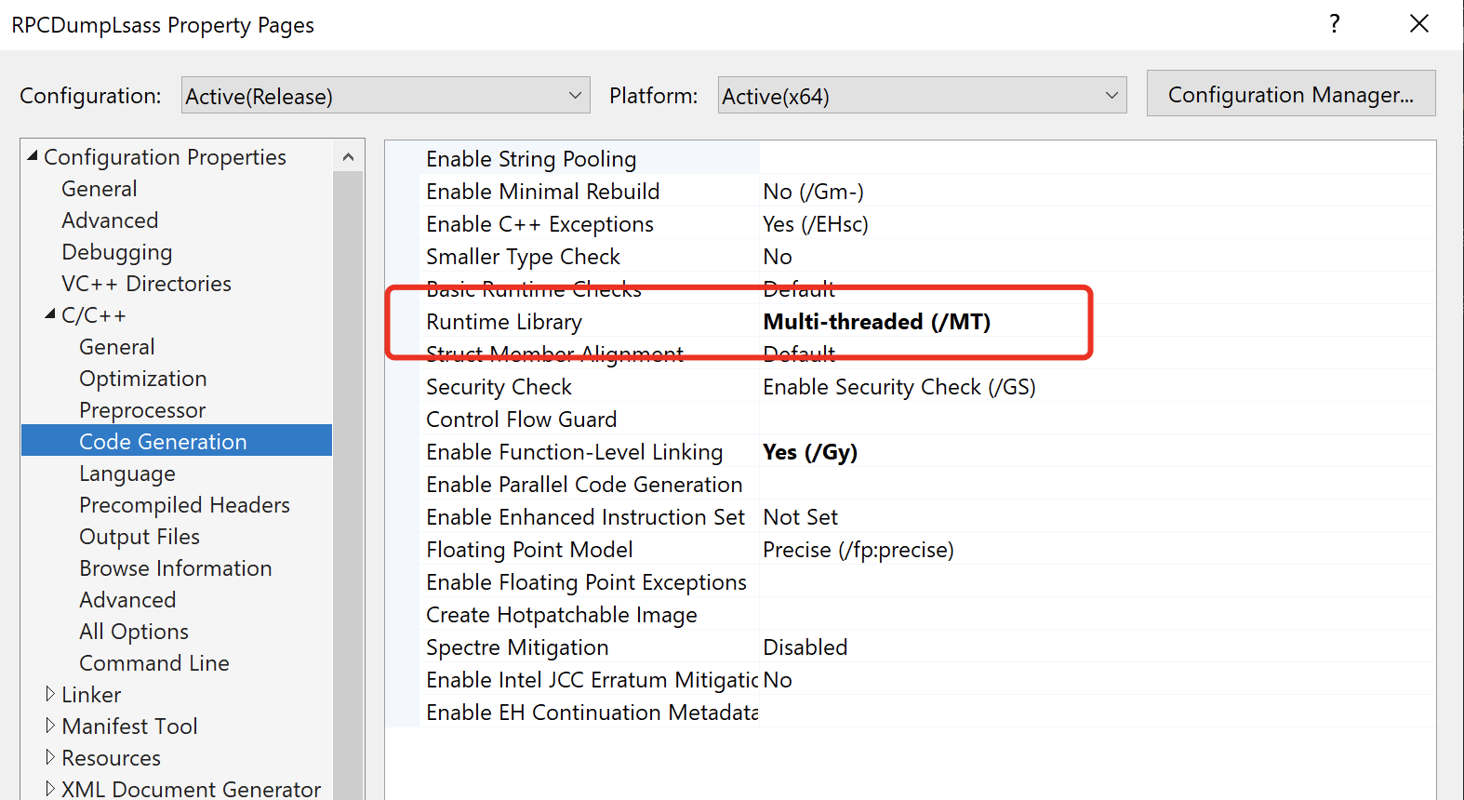The width and height of the screenshot is (1464, 800).
Task: Close the Property Pages dialog
Action: tap(1418, 24)
